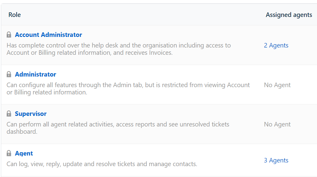Open the Agent role link
This screenshot has height=177, width=317.
pyautogui.click(x=24, y=153)
